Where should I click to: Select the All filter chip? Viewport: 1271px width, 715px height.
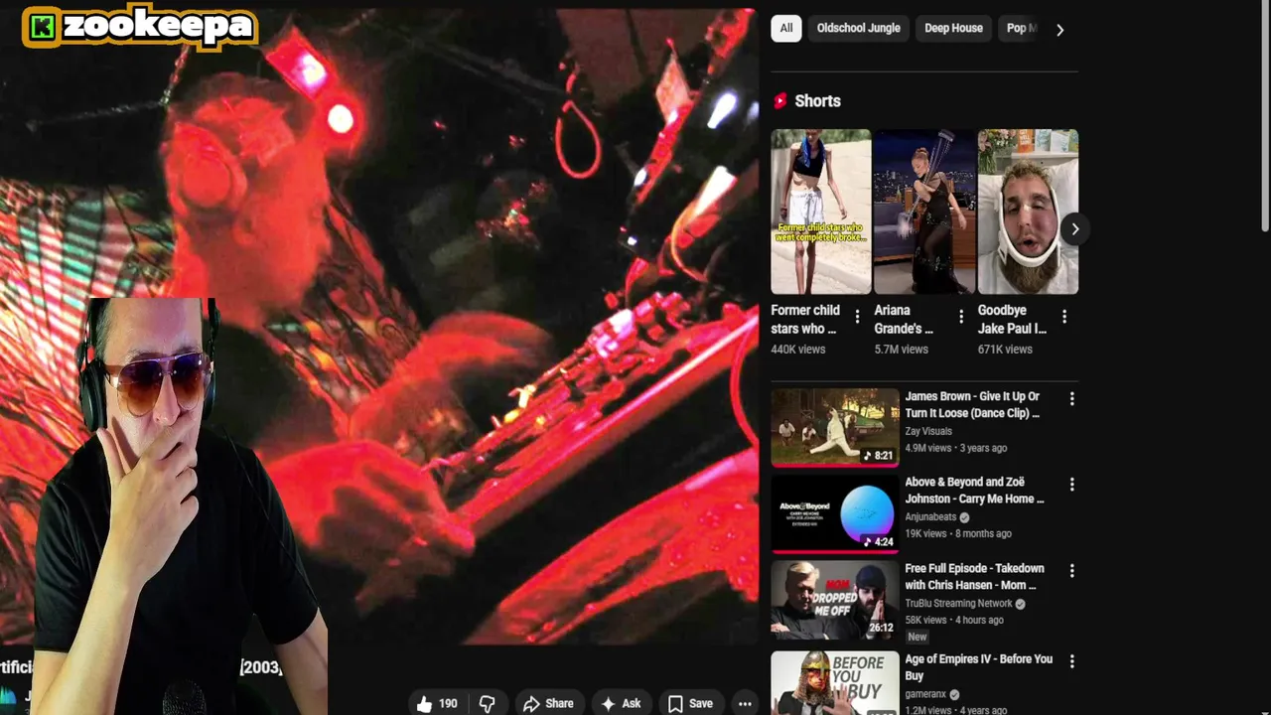tap(786, 28)
